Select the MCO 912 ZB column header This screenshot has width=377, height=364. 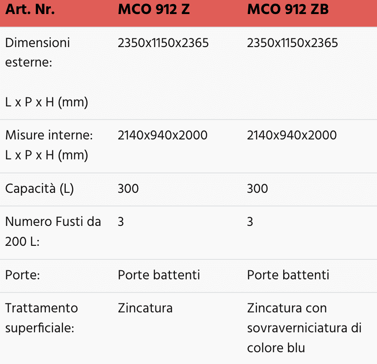288,10
